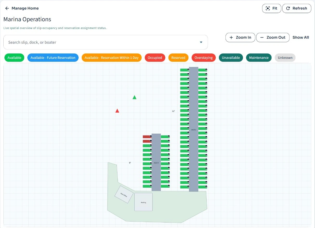This screenshot has height=228, width=315.
Task: Toggle the Available legend chip
Action: coord(14,58)
